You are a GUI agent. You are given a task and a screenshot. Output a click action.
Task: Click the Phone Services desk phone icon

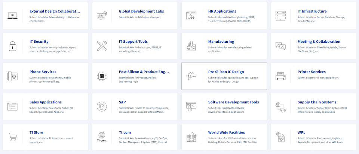pyautogui.click(x=13, y=76)
